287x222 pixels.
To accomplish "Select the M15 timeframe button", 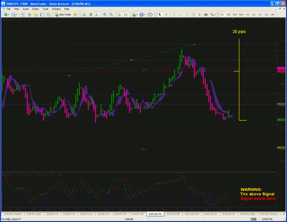I will 235,15.
